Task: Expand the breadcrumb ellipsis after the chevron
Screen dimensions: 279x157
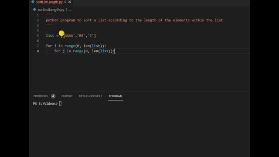Action: [x=70, y=10]
